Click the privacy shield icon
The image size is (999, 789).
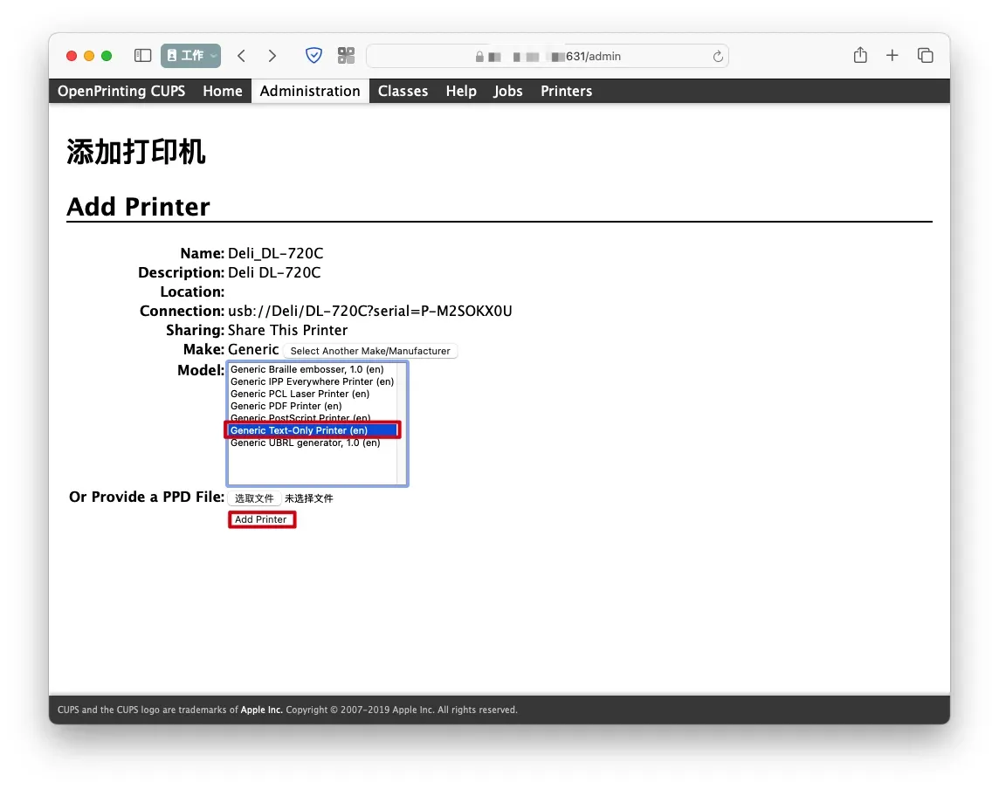point(313,56)
